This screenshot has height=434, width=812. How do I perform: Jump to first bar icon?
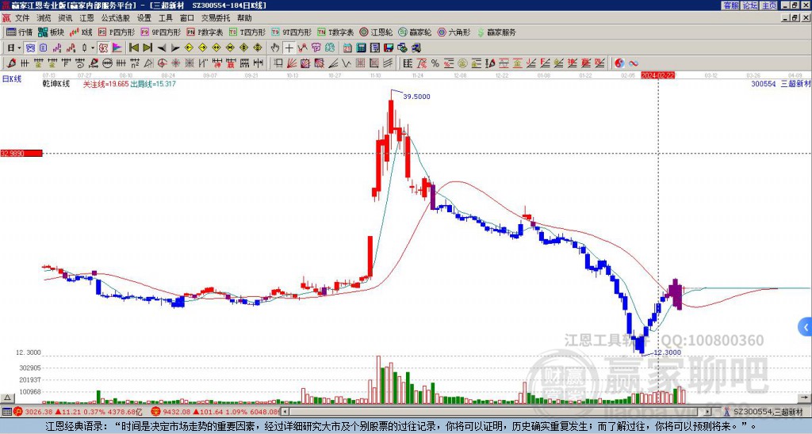[x=133, y=48]
